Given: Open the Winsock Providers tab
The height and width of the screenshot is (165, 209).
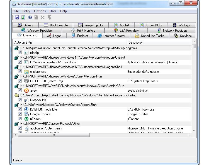Looking at the screenshot, I should click(37, 31).
